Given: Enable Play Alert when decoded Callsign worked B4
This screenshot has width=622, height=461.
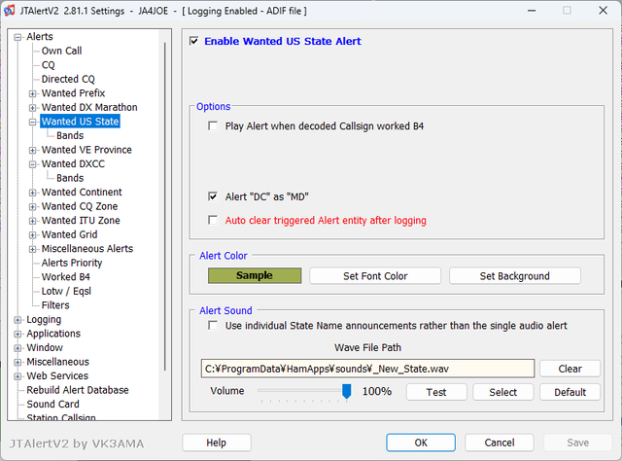Looking at the screenshot, I should coord(213,125).
